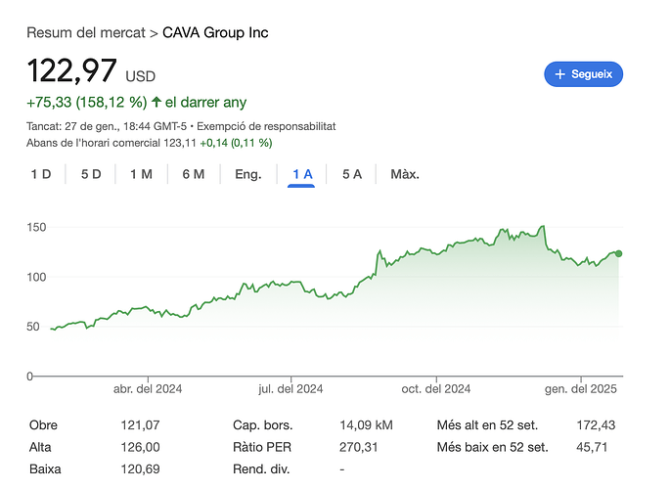Open the Màx. full history tab
670x489 pixels.
point(405,174)
